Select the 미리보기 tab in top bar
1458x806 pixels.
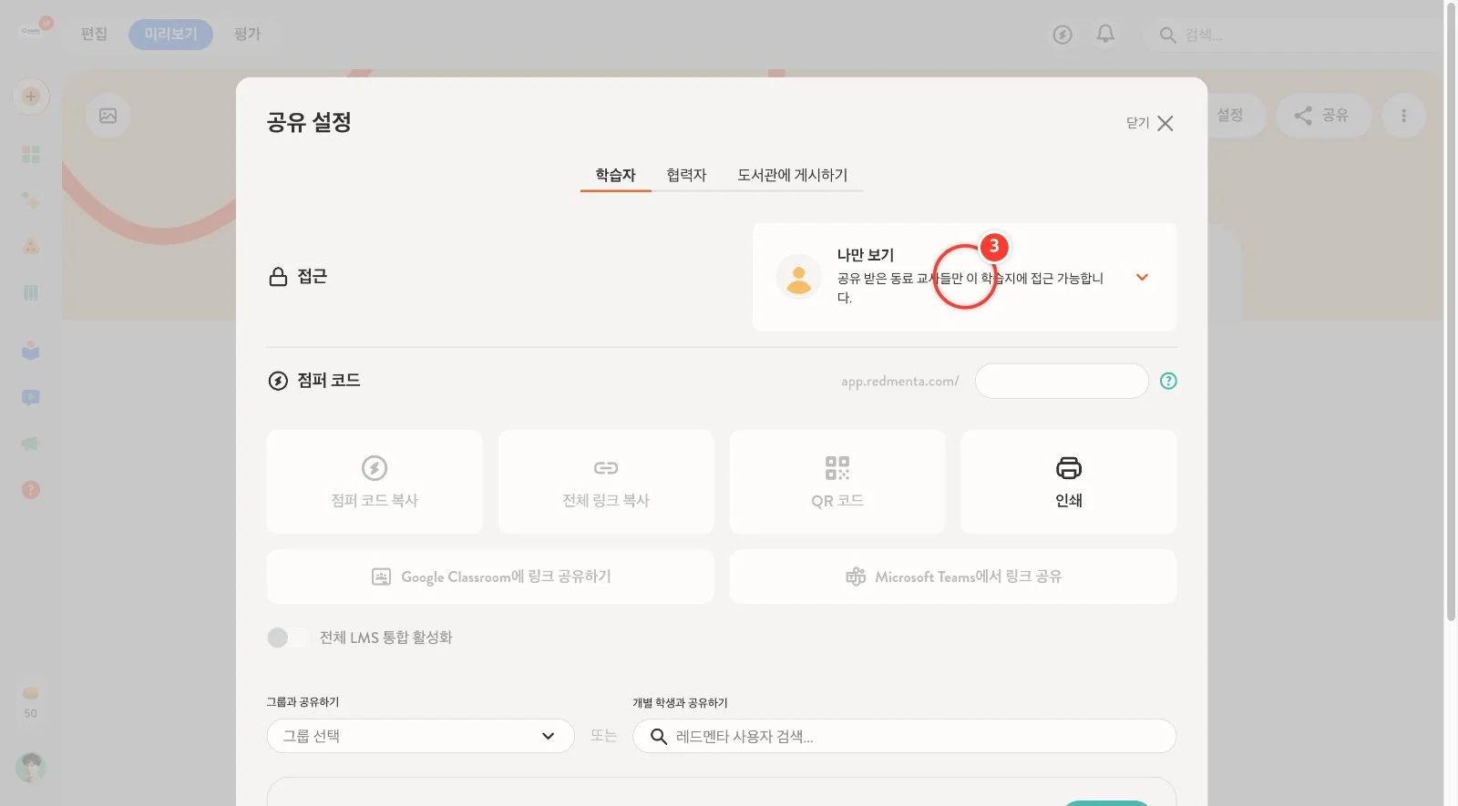tap(170, 35)
